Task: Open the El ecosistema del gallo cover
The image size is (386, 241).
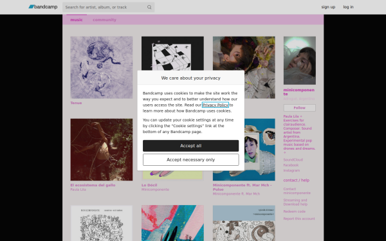Action: tap(102, 150)
